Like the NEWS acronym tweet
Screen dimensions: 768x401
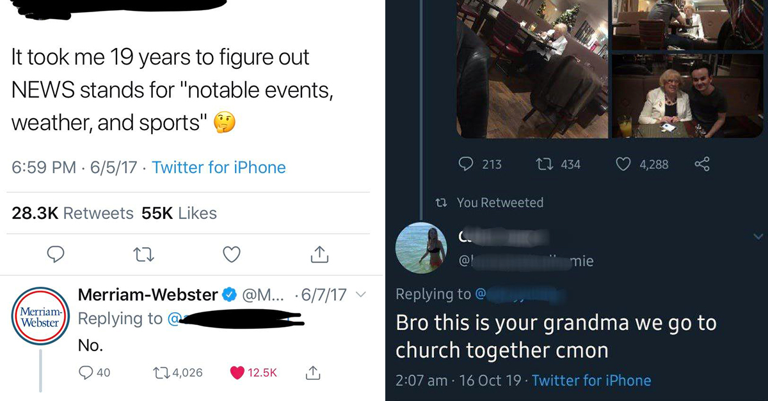pyautogui.click(x=232, y=255)
